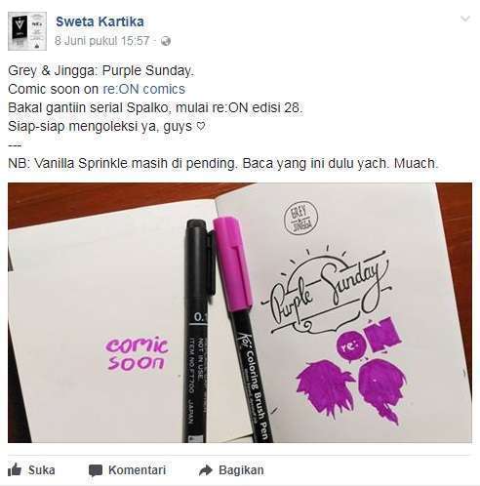Choose the Bagikan text button
The height and width of the screenshot is (486, 480).
(x=241, y=470)
